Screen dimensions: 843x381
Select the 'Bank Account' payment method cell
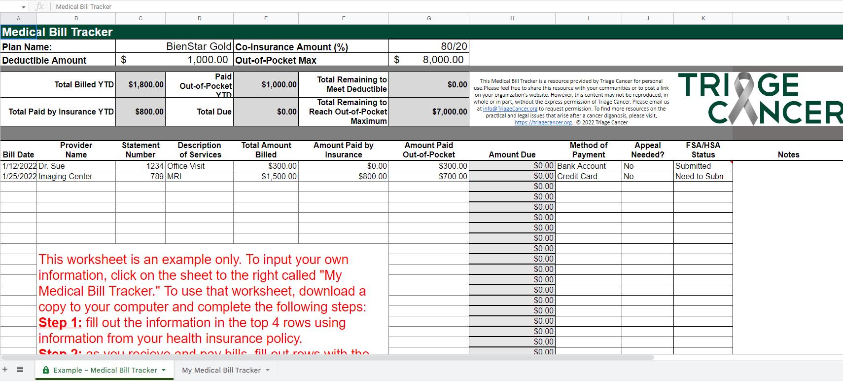[589, 166]
